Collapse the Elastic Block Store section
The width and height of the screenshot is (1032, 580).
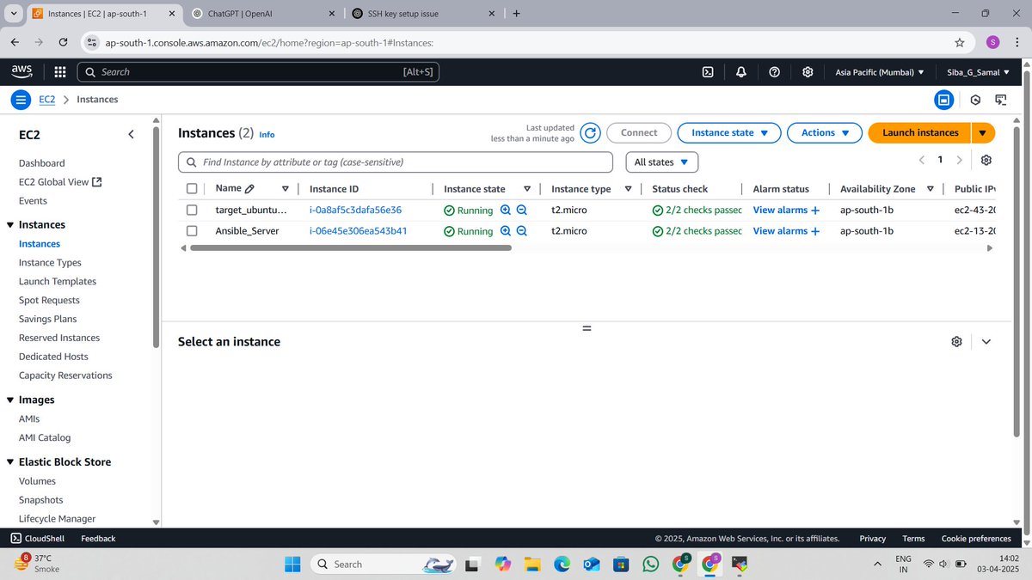click(10, 462)
